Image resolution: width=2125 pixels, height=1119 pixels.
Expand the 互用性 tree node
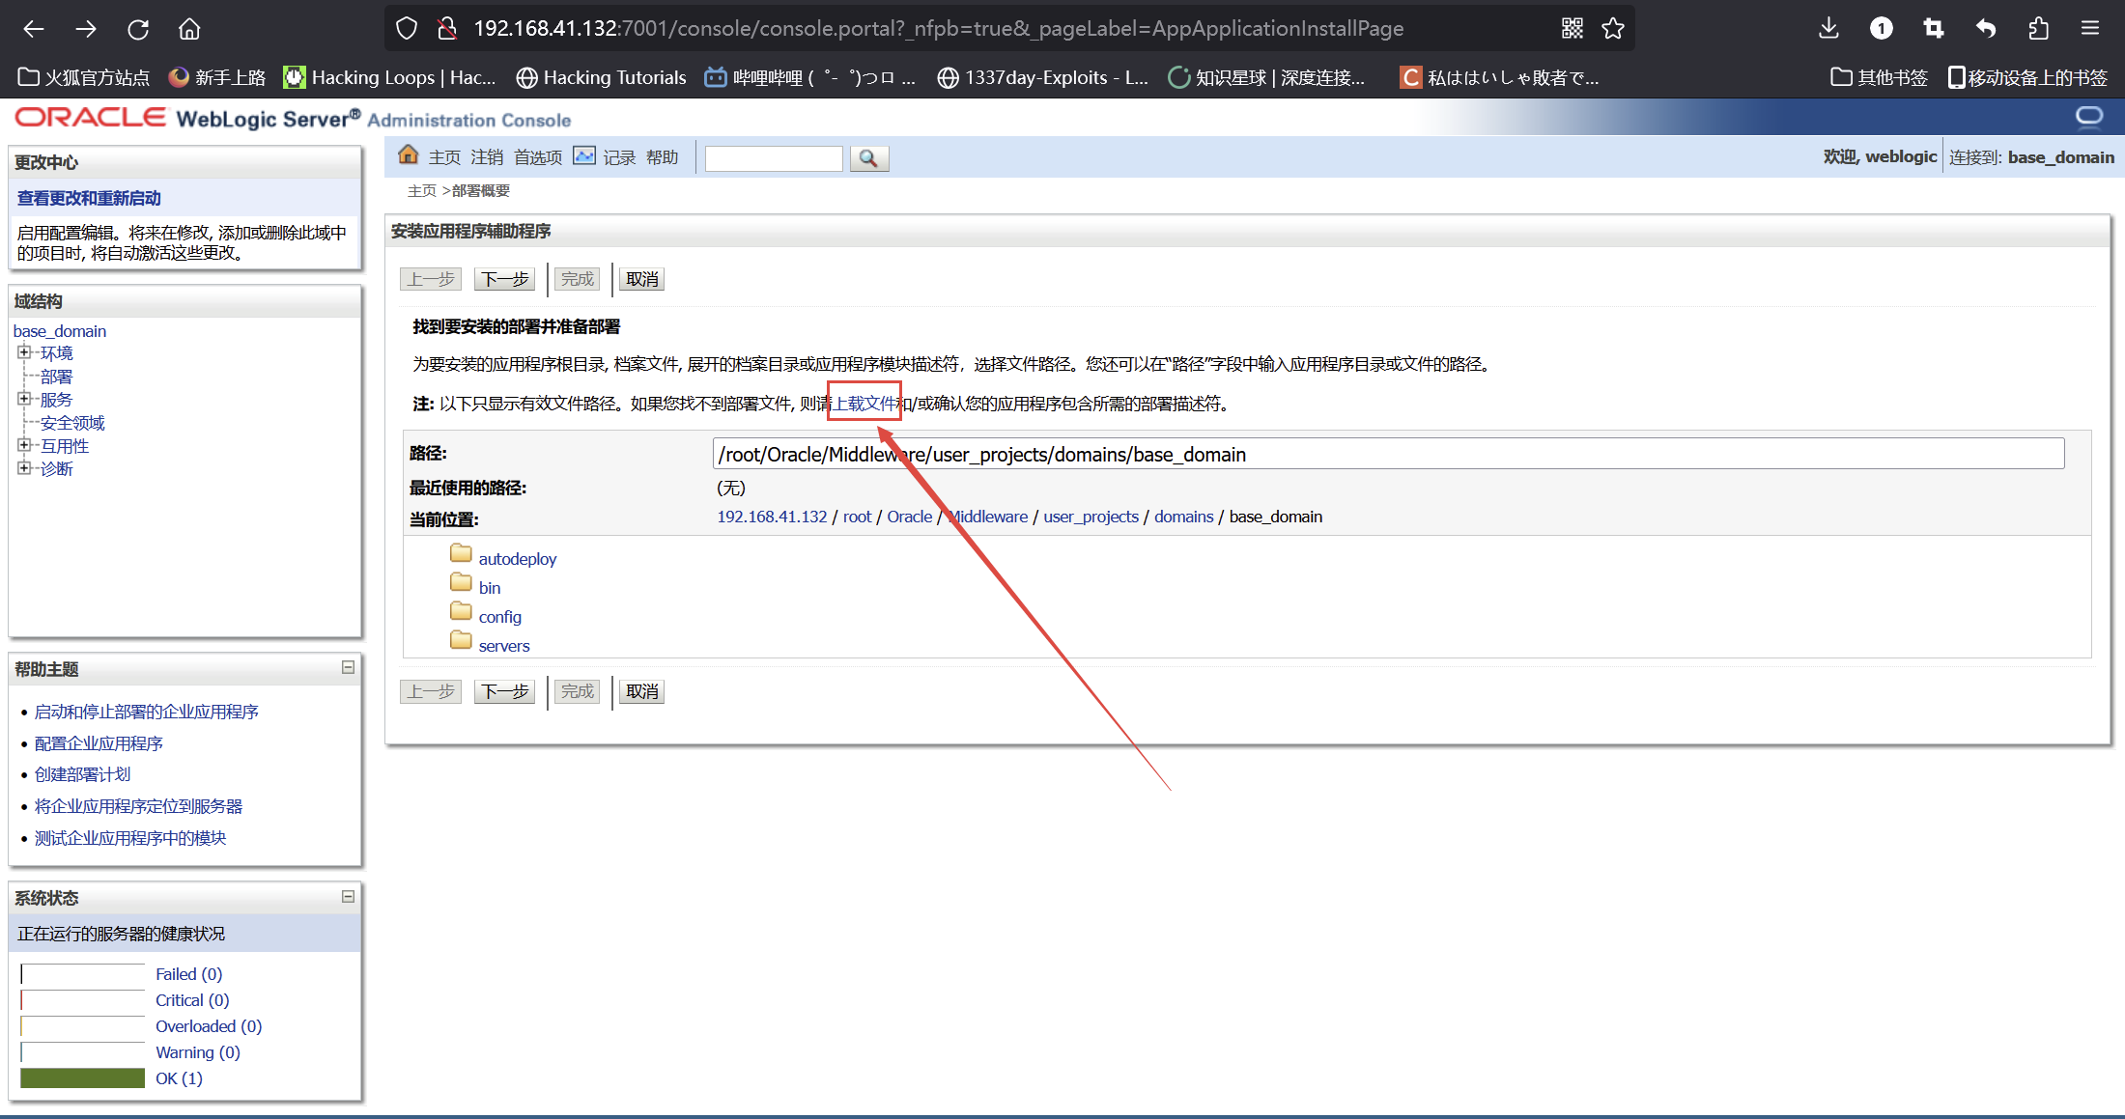23,445
